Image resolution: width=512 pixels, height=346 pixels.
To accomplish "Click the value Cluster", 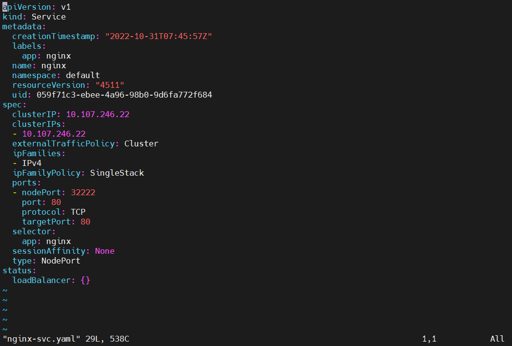I will [141, 144].
